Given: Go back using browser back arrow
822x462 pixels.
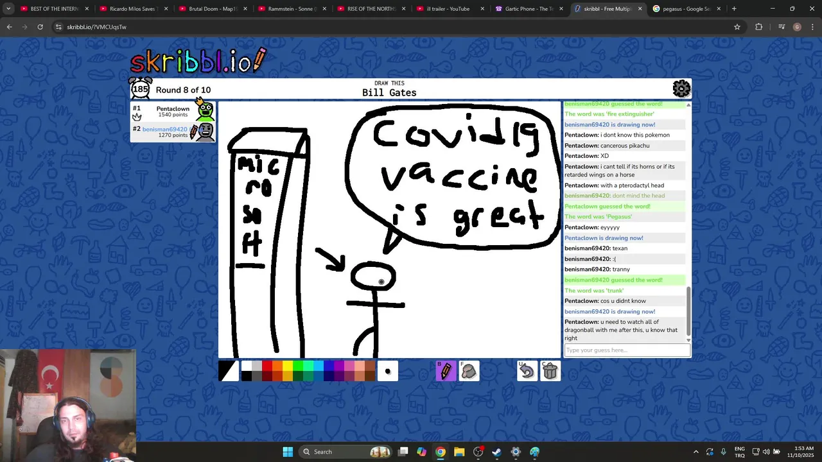Looking at the screenshot, I should click(x=9, y=27).
